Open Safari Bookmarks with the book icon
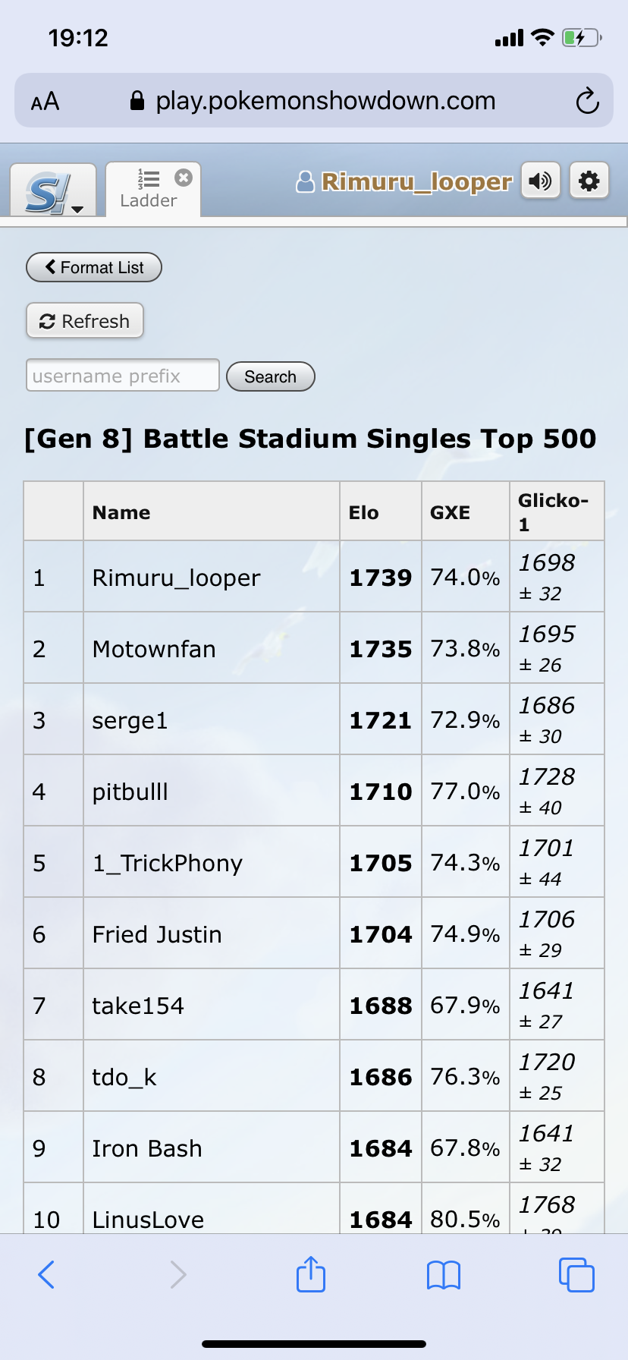The width and height of the screenshot is (628, 1360). point(443,1274)
